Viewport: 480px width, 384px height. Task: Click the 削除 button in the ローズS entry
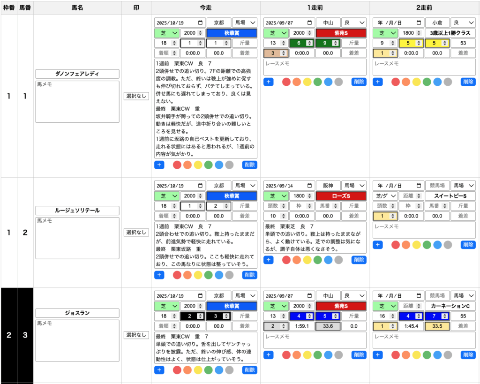point(359,260)
